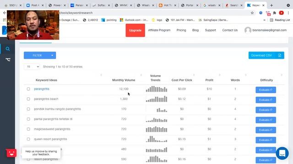Bookmark this page with the star icon
Viewport: 293px width, 164px height.
tap(252, 13)
